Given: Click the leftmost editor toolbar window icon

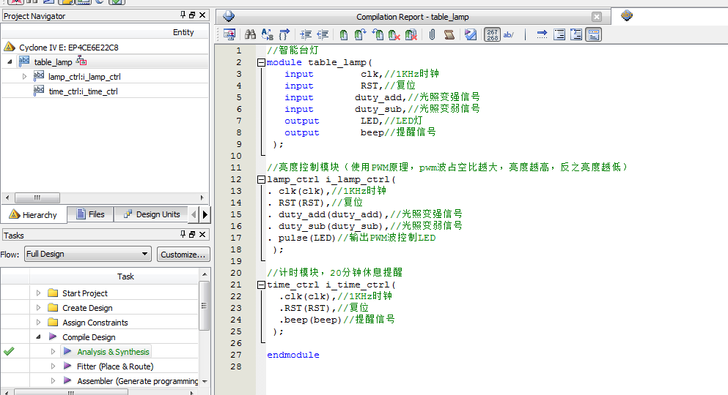Looking at the screenshot, I should (x=229, y=34).
